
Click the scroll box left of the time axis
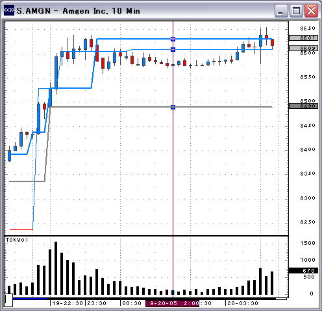pyautogui.click(x=8, y=300)
